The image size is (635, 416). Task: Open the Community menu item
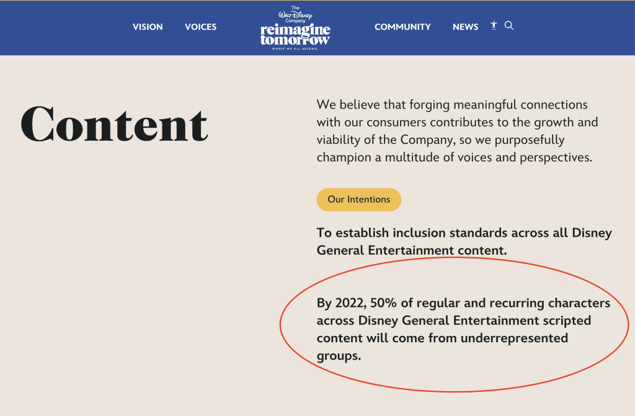402,27
